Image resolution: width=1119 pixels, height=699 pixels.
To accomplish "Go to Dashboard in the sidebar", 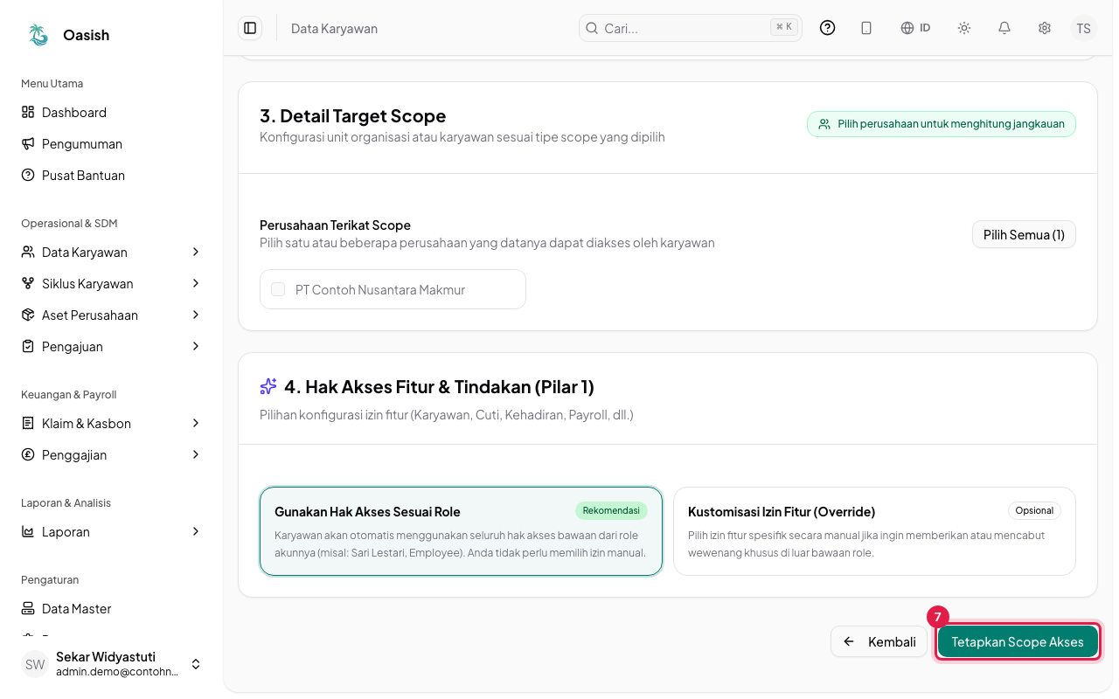I will point(112,113).
